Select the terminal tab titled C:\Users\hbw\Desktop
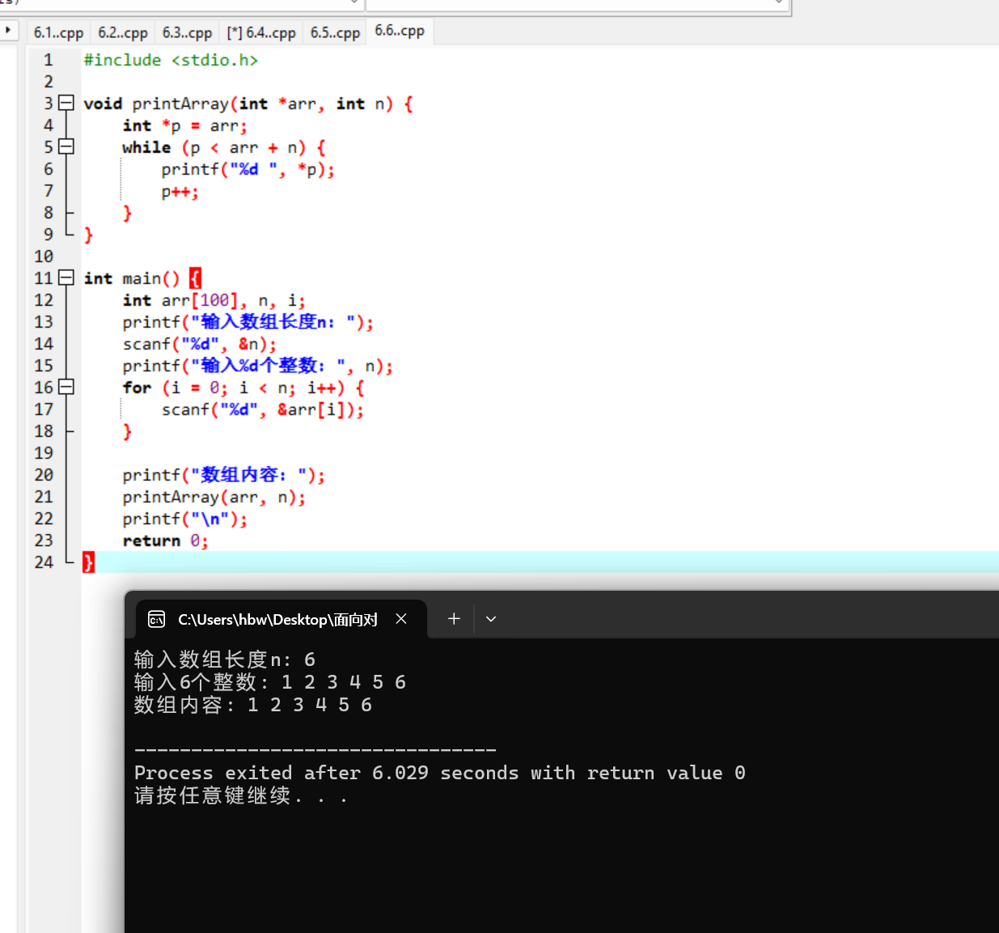This screenshot has width=999, height=933. [x=281, y=619]
